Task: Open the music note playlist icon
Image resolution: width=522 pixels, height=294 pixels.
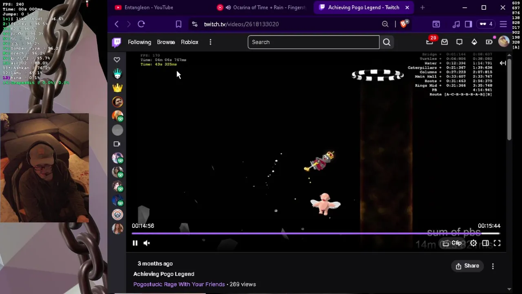Action: 456,24
